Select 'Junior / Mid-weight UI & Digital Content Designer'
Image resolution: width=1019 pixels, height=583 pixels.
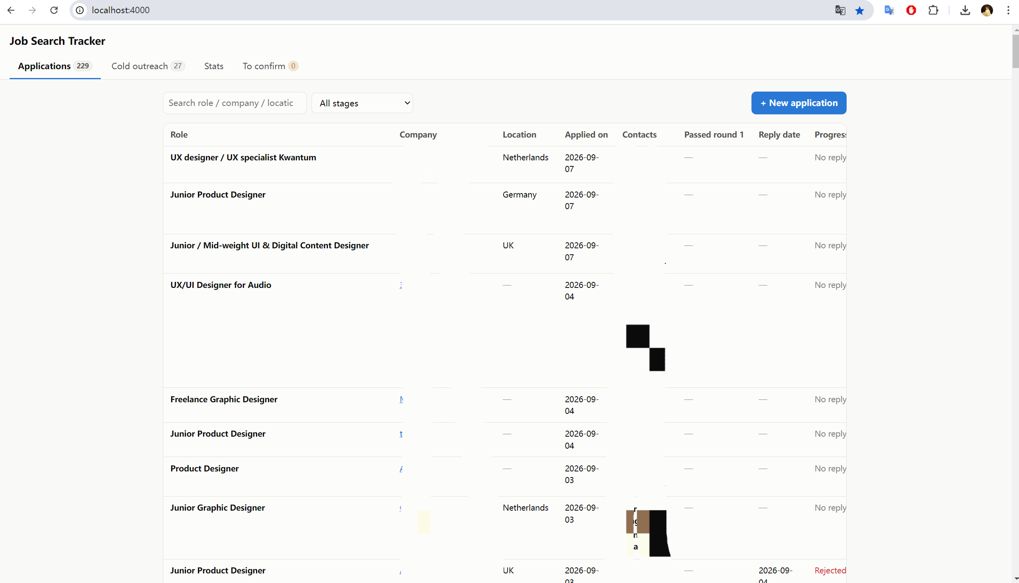point(270,246)
